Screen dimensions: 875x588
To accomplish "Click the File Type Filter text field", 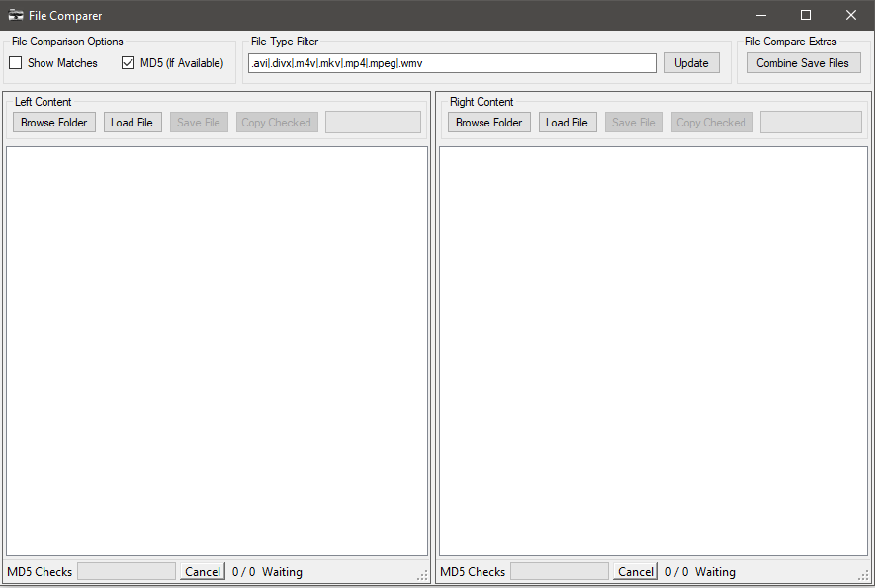I will [452, 63].
